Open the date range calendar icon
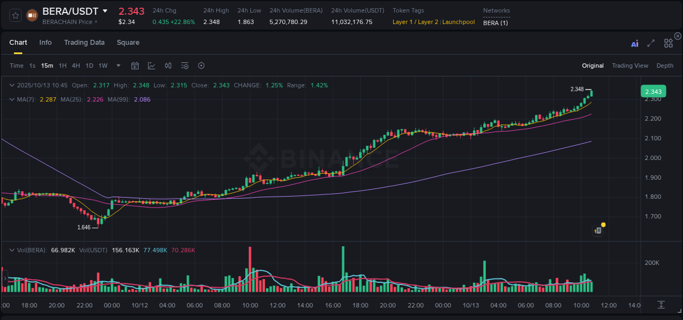 pos(135,65)
